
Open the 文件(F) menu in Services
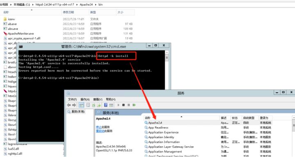tap(72, 99)
